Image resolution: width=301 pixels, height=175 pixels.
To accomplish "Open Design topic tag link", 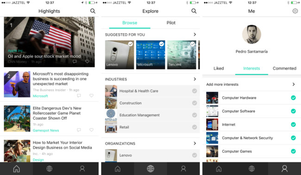I will (38, 160).
